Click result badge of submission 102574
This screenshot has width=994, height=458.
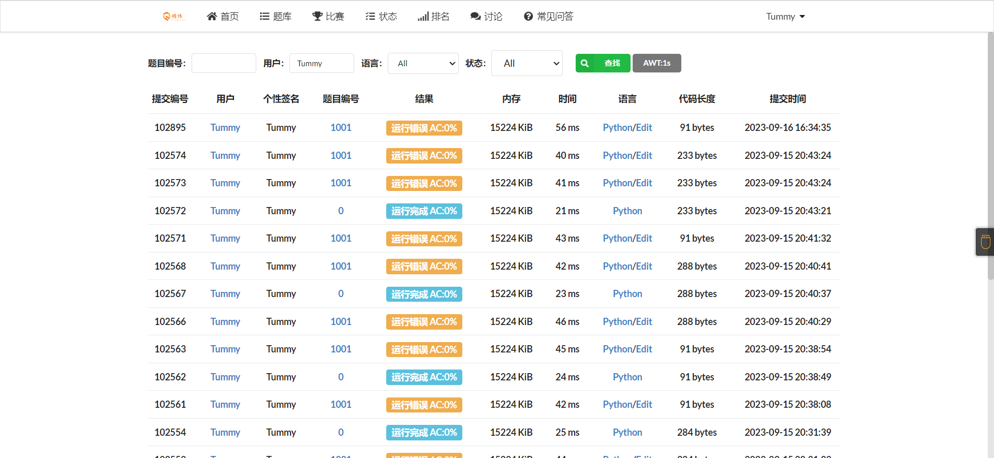coord(424,156)
